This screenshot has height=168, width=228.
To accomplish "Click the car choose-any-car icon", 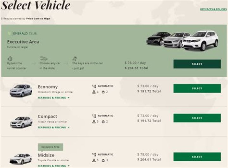I will [44, 59].
